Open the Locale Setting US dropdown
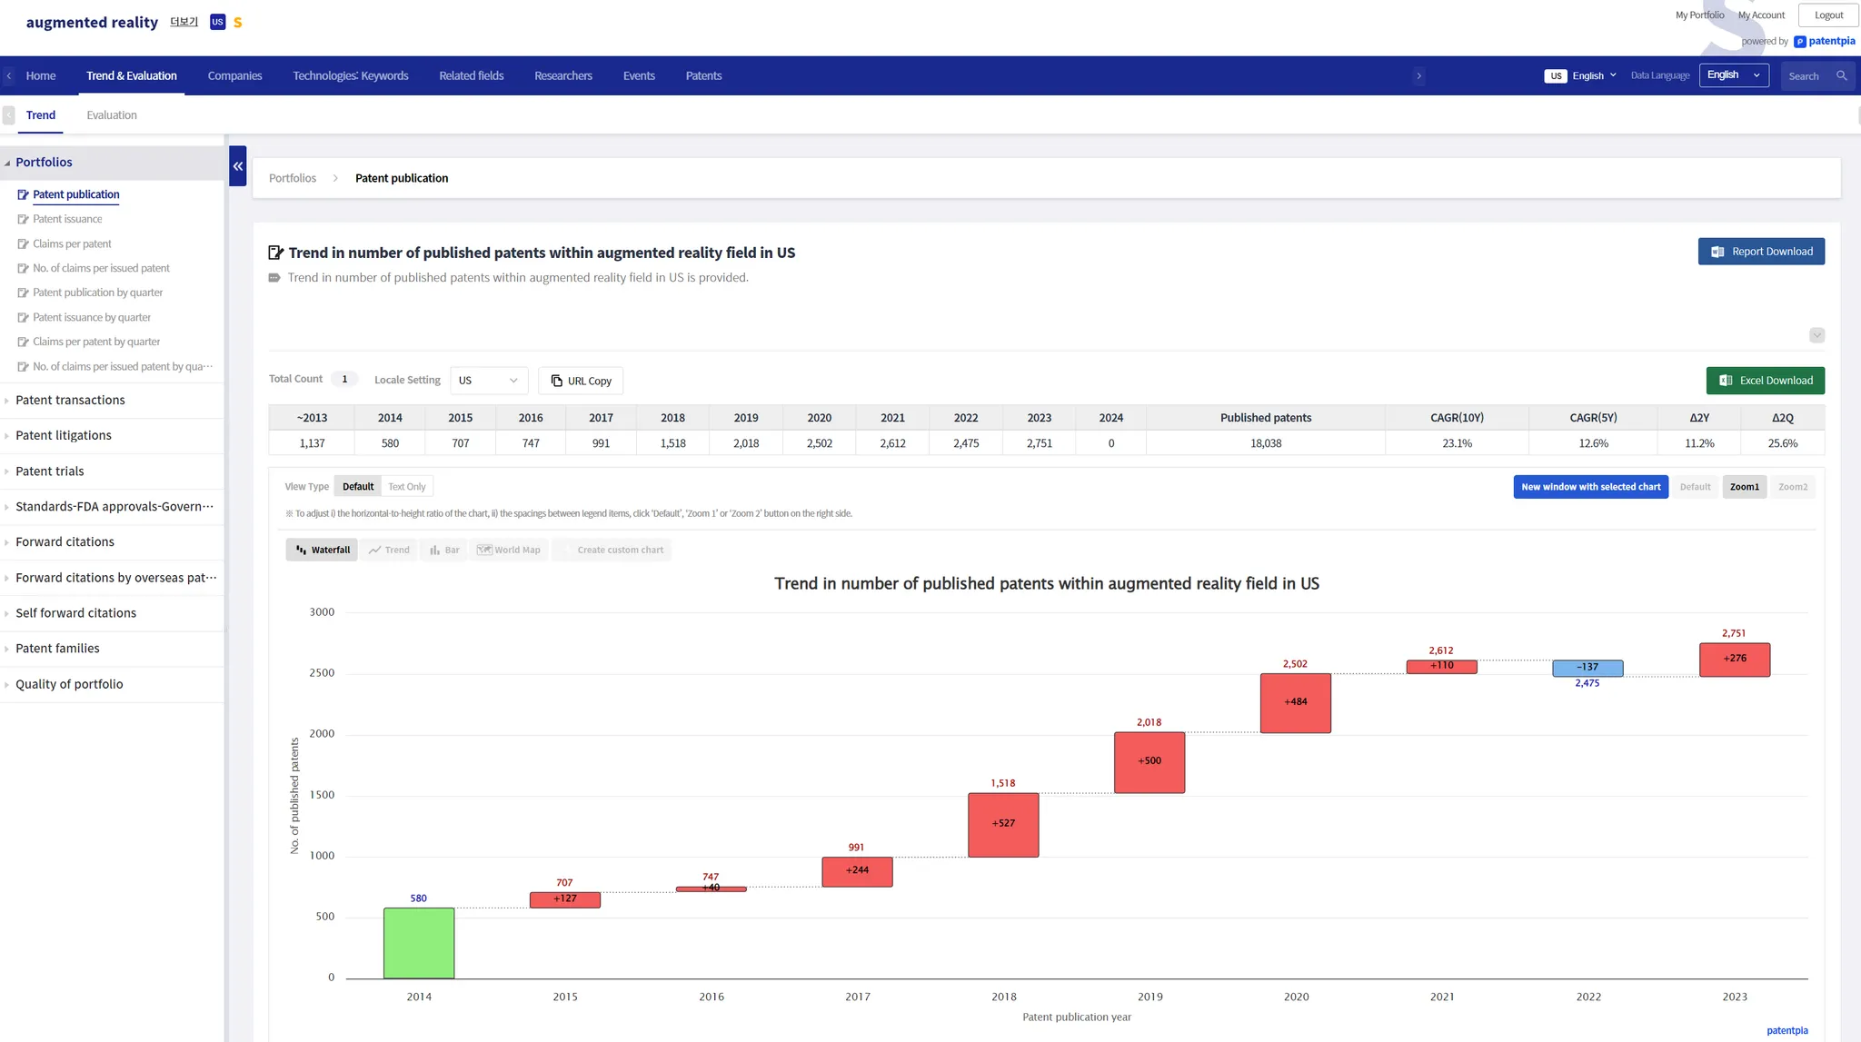The width and height of the screenshot is (1861, 1042). point(488,381)
